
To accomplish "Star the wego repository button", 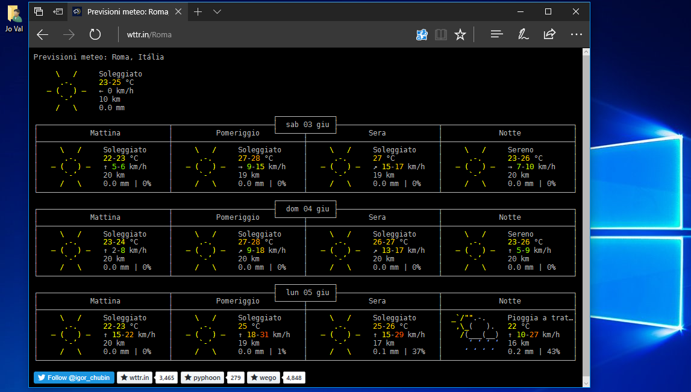I will click(x=263, y=378).
